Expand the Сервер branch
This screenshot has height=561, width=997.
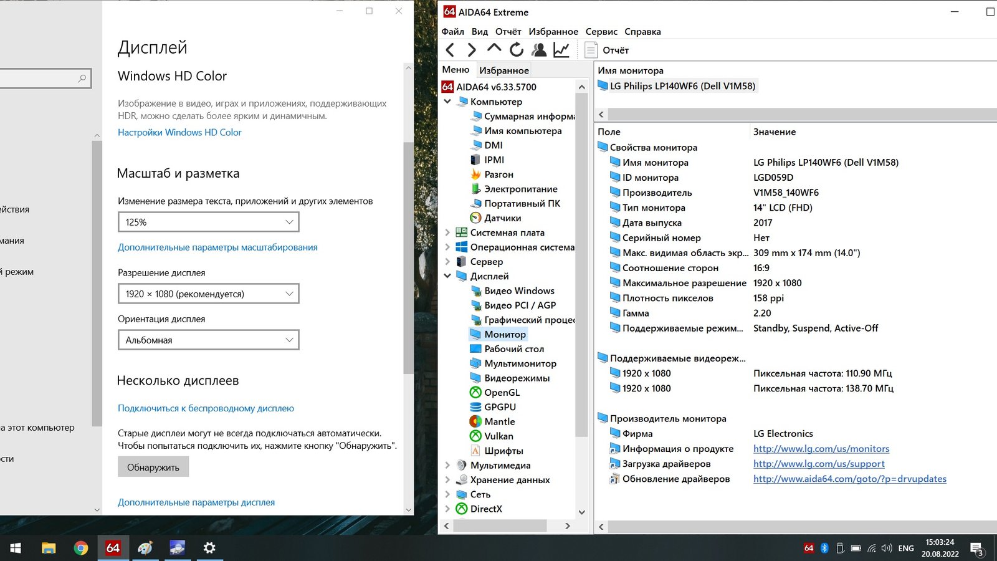447,262
